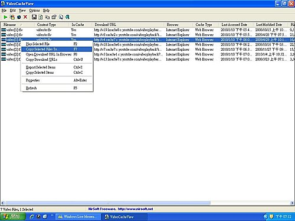Click the 2008/10/16 last modified date cell
Screen dimensions: 295x221
click(x=271, y=45)
